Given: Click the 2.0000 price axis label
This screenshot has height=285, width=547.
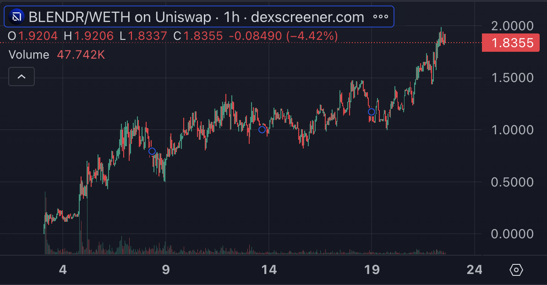Looking at the screenshot, I should (512, 26).
